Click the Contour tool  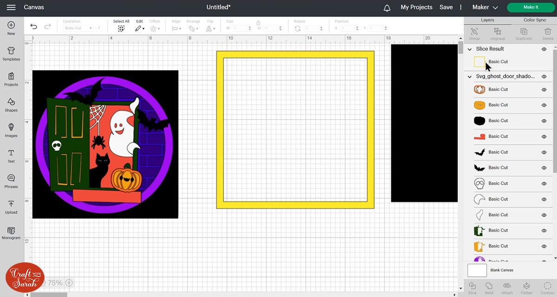[x=547, y=288]
